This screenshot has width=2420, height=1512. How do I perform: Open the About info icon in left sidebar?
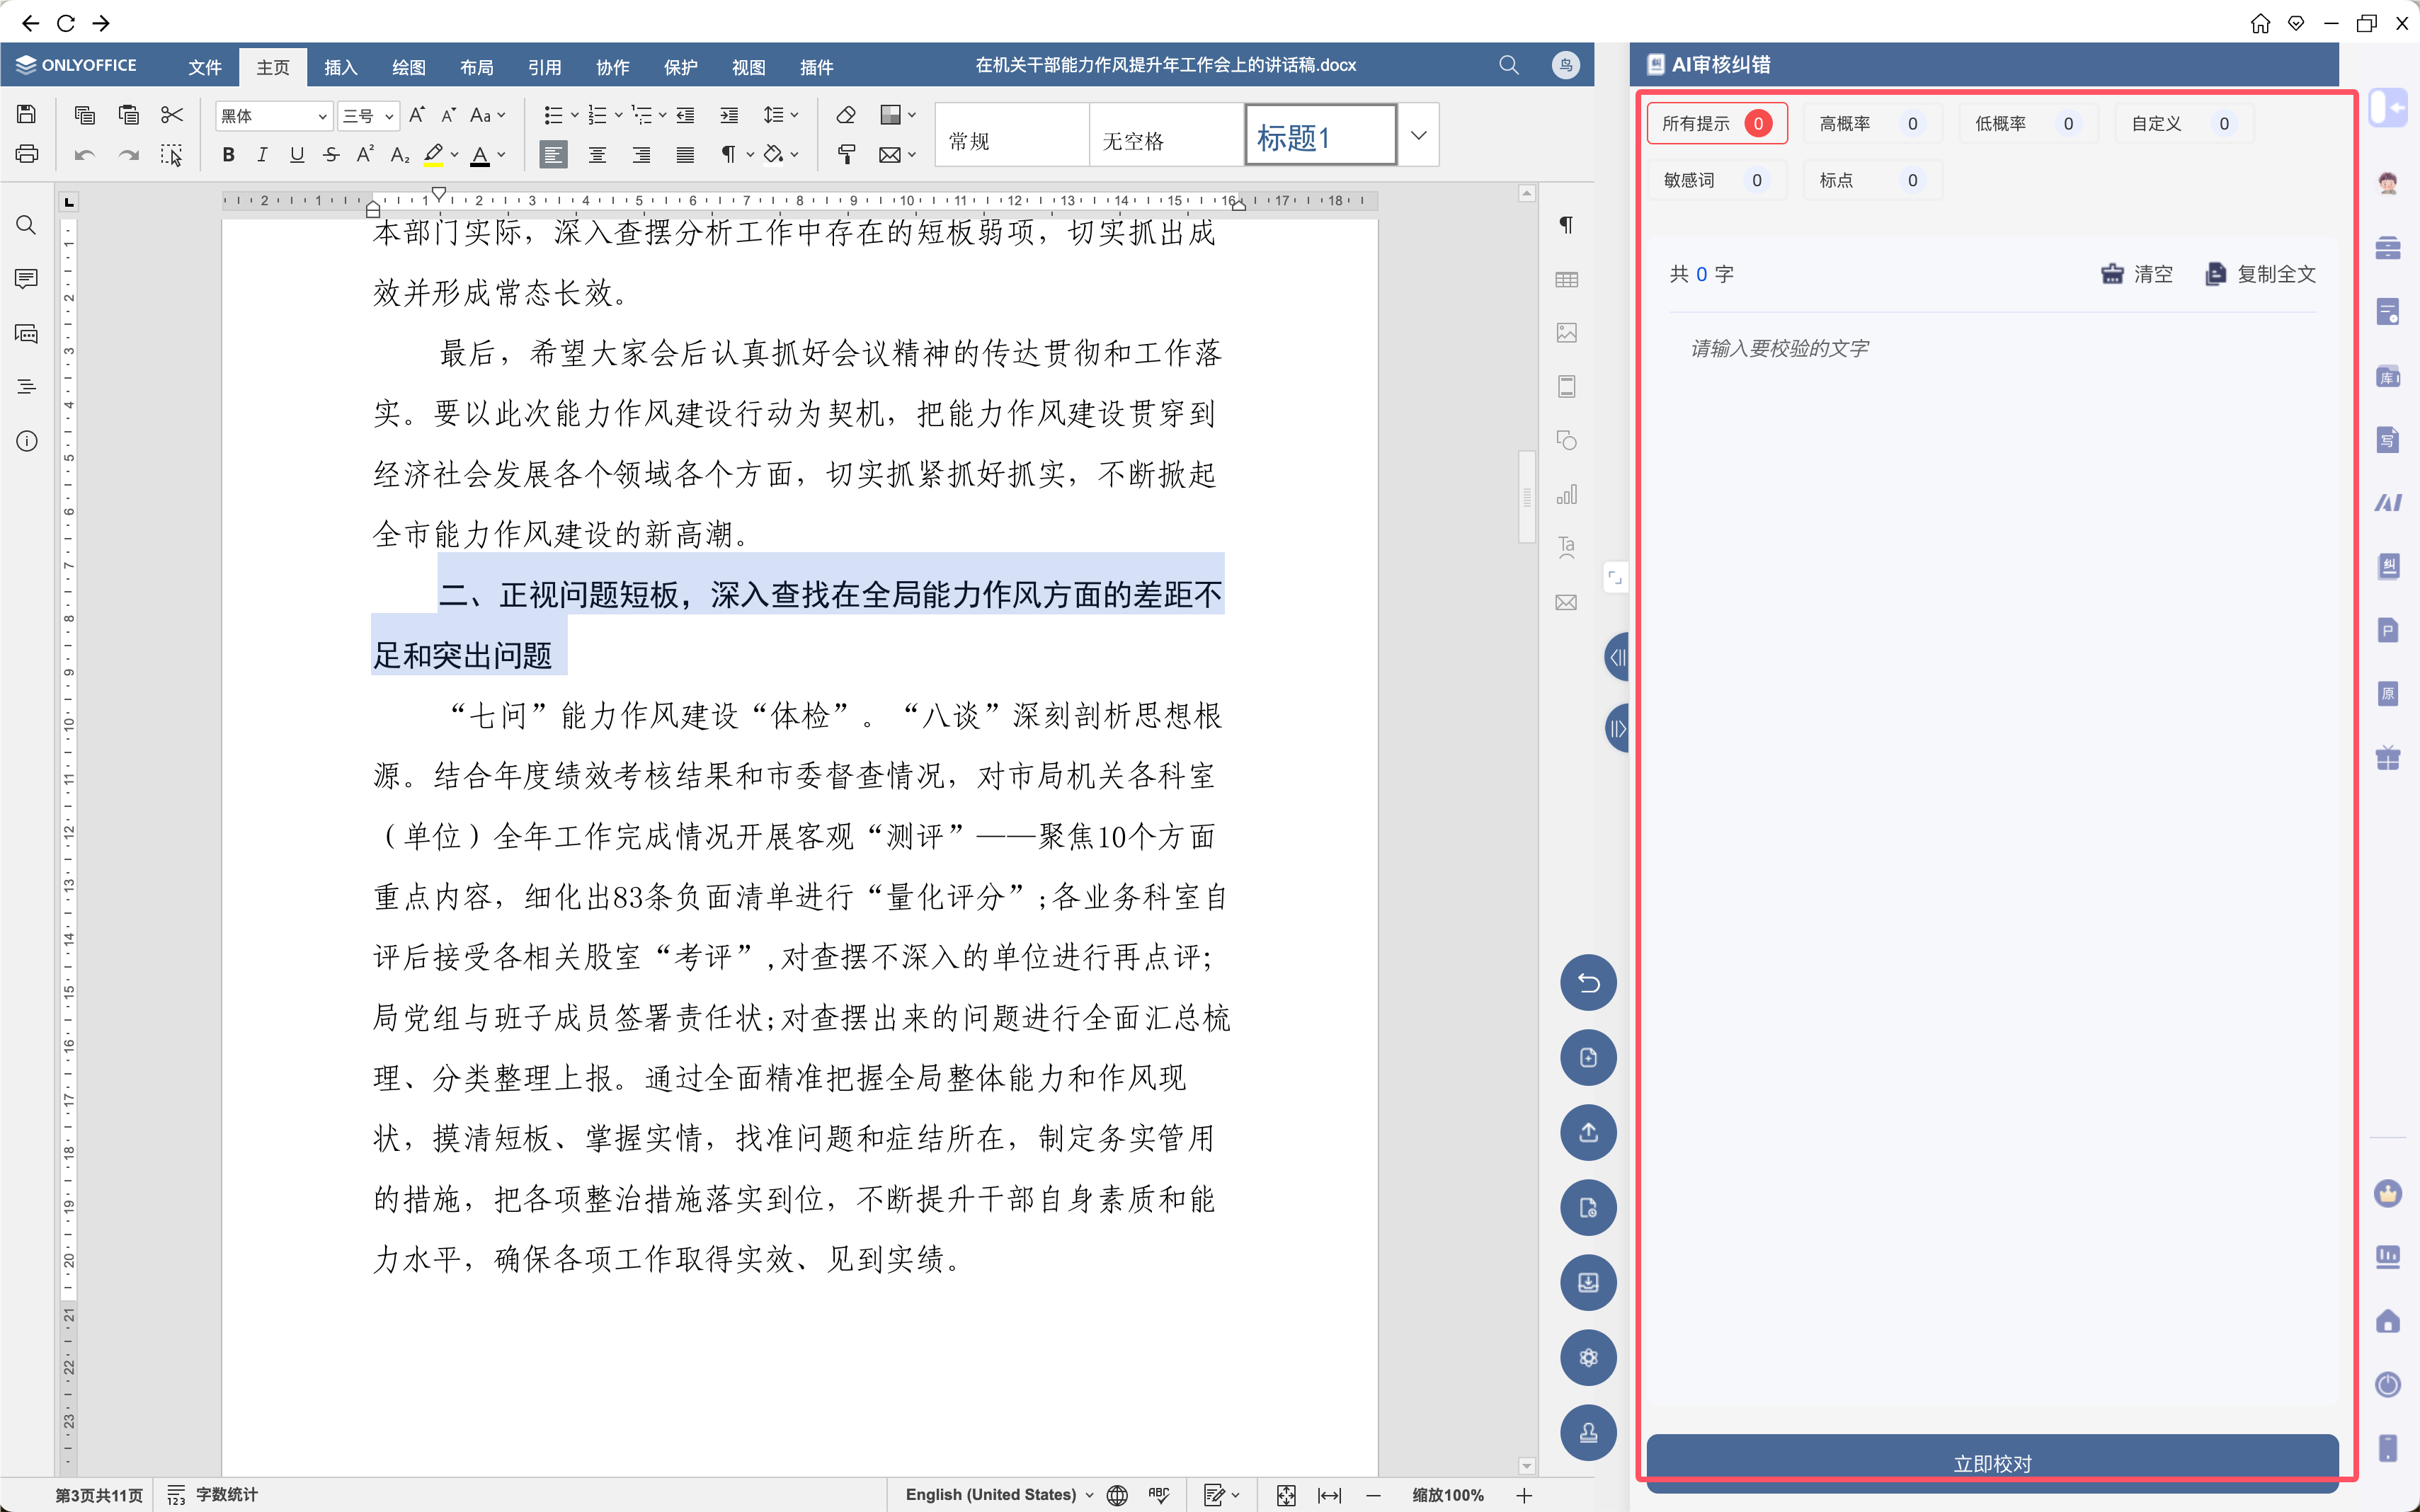click(x=27, y=441)
